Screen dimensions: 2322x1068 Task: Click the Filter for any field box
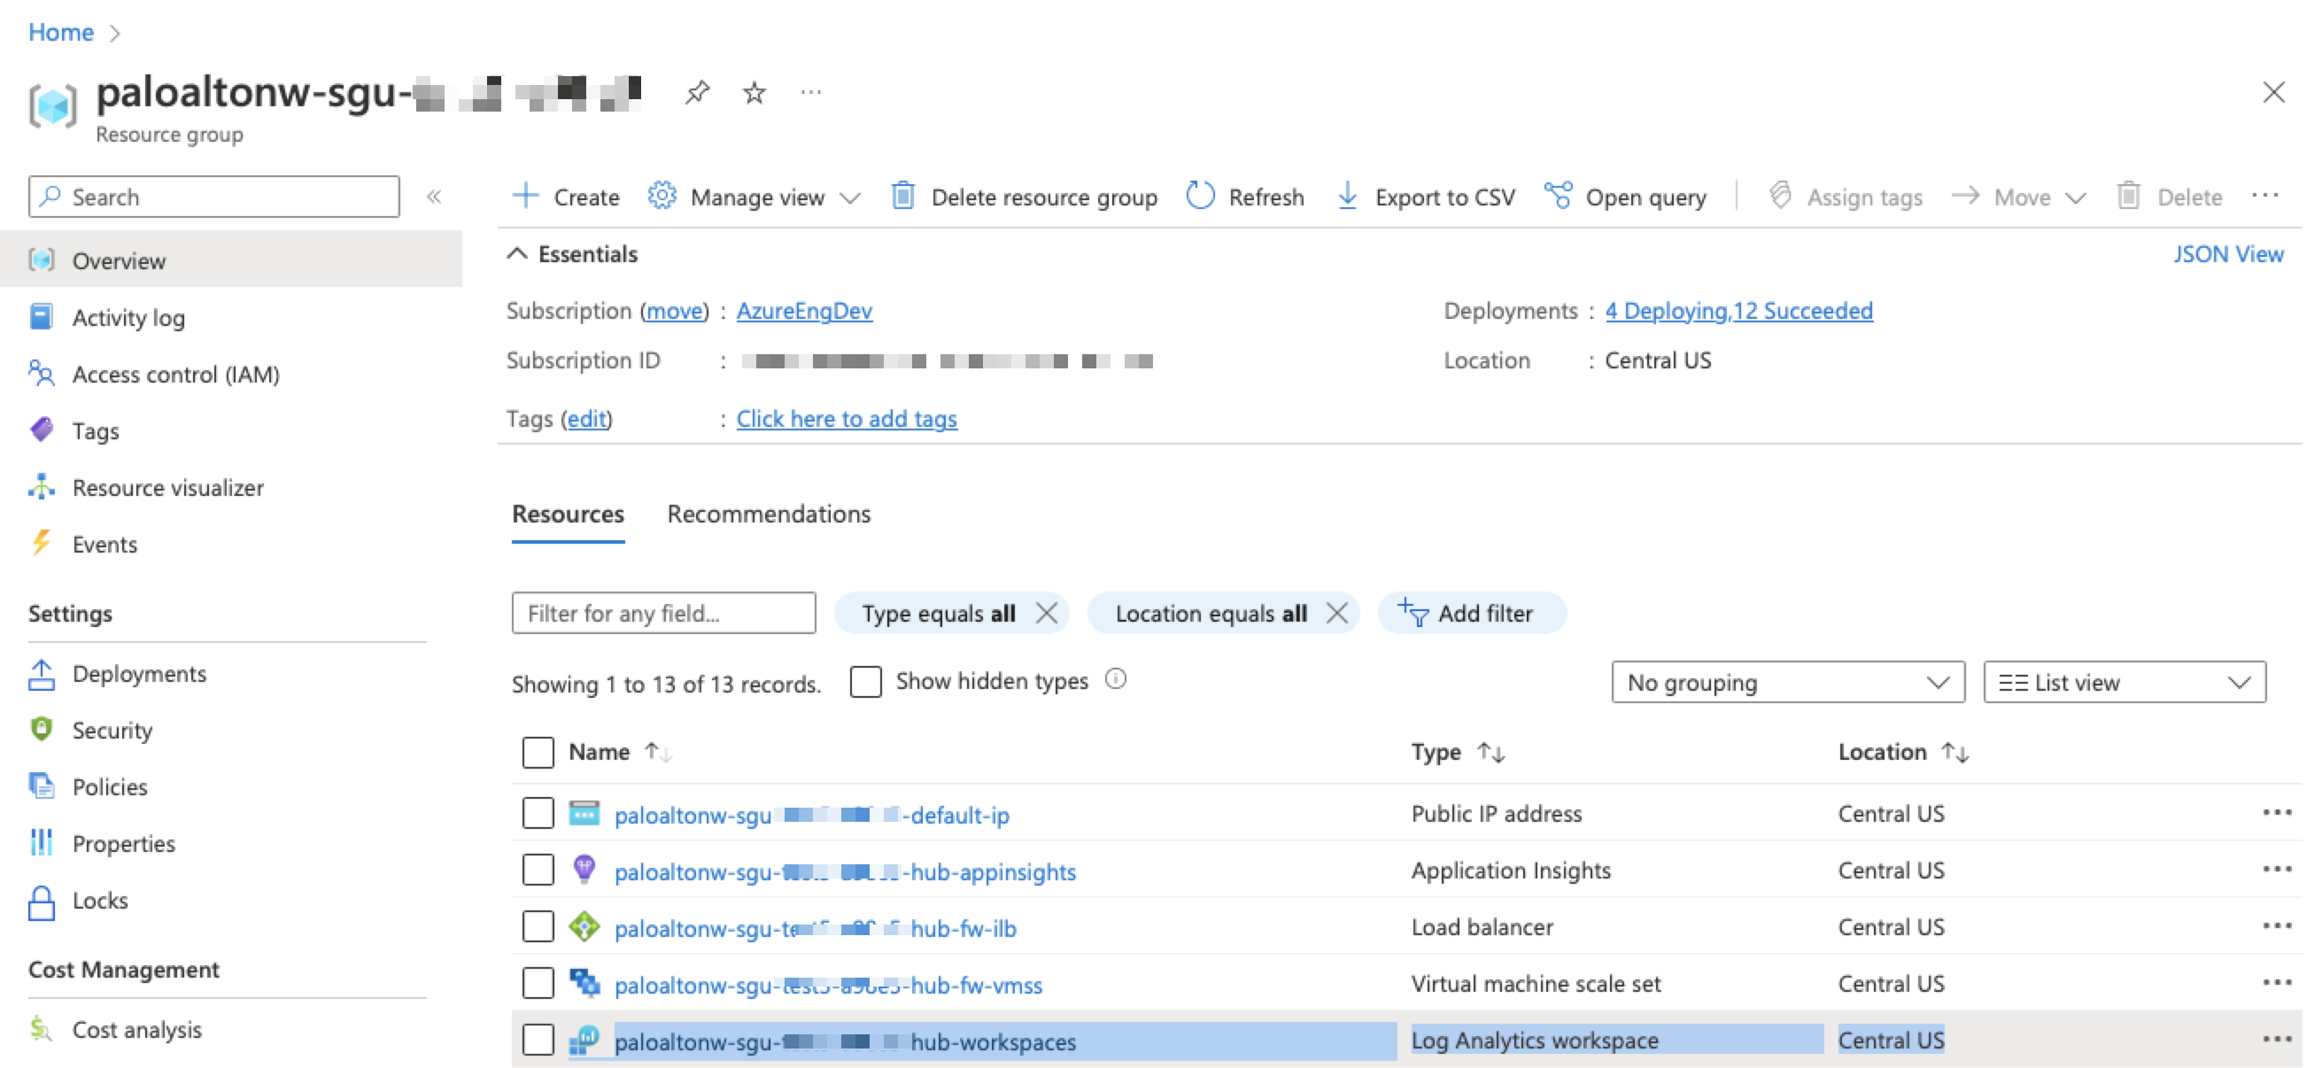663,613
